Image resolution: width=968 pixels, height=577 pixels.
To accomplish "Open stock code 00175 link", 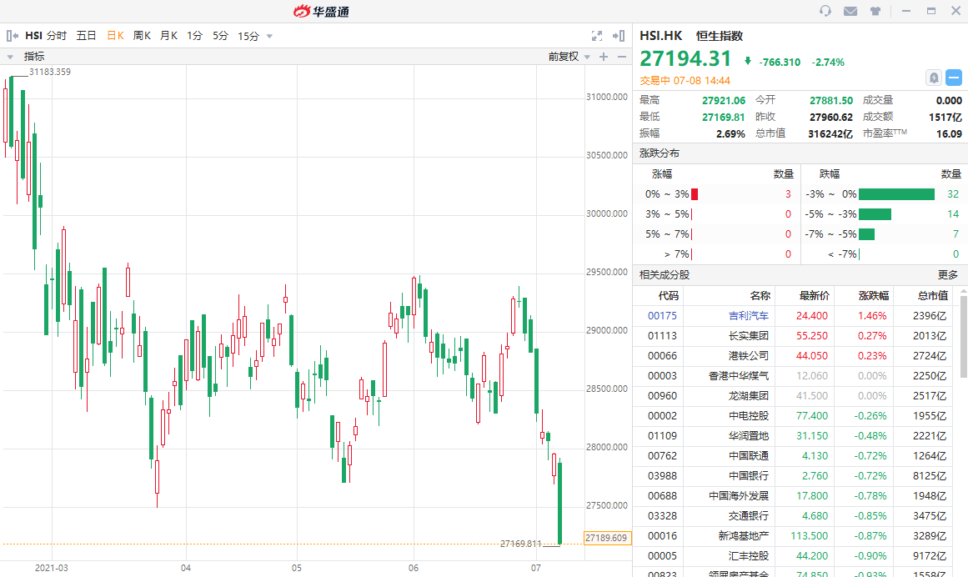I will [x=662, y=316].
